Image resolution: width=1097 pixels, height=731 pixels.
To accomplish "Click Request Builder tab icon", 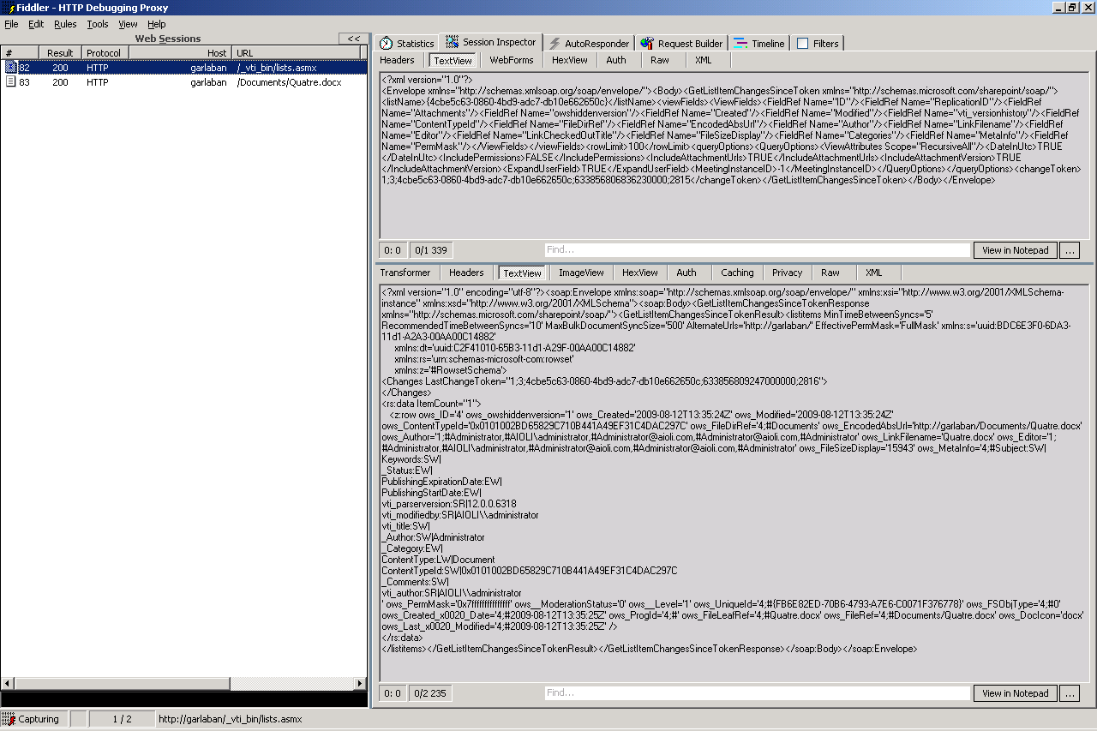I will pyautogui.click(x=647, y=44).
